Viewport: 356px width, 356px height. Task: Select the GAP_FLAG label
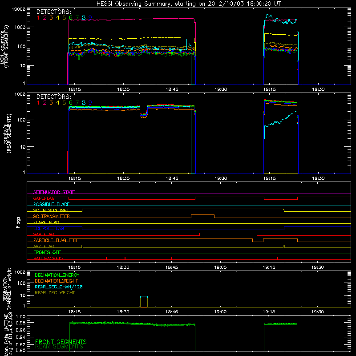44,198
